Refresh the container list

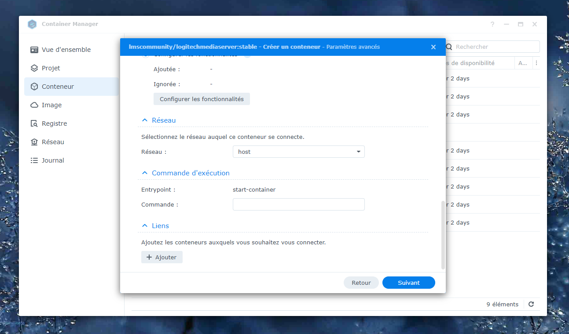pos(531,304)
